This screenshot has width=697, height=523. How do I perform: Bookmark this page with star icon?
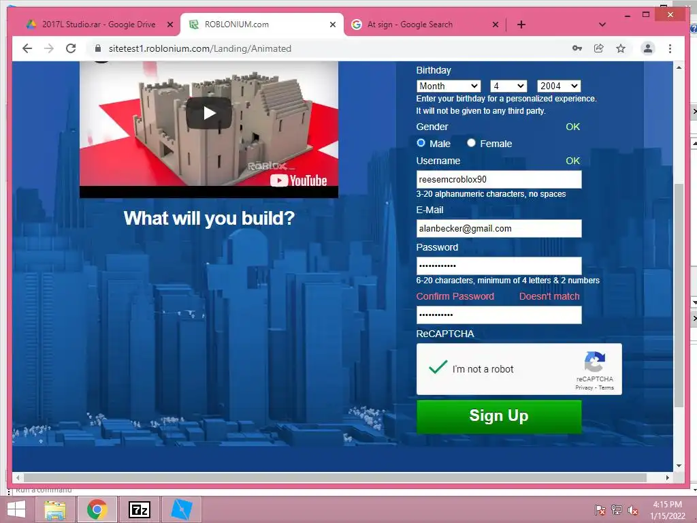coord(621,48)
